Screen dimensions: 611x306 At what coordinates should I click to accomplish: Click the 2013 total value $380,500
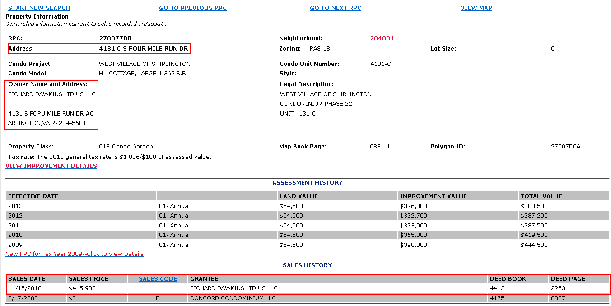coord(534,206)
